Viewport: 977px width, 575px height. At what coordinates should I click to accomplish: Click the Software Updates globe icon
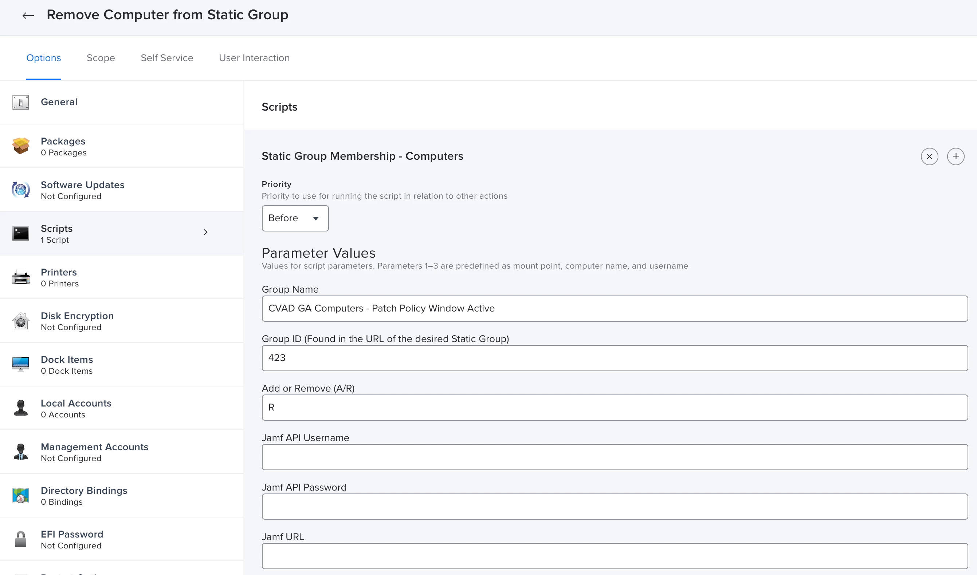[x=20, y=190]
